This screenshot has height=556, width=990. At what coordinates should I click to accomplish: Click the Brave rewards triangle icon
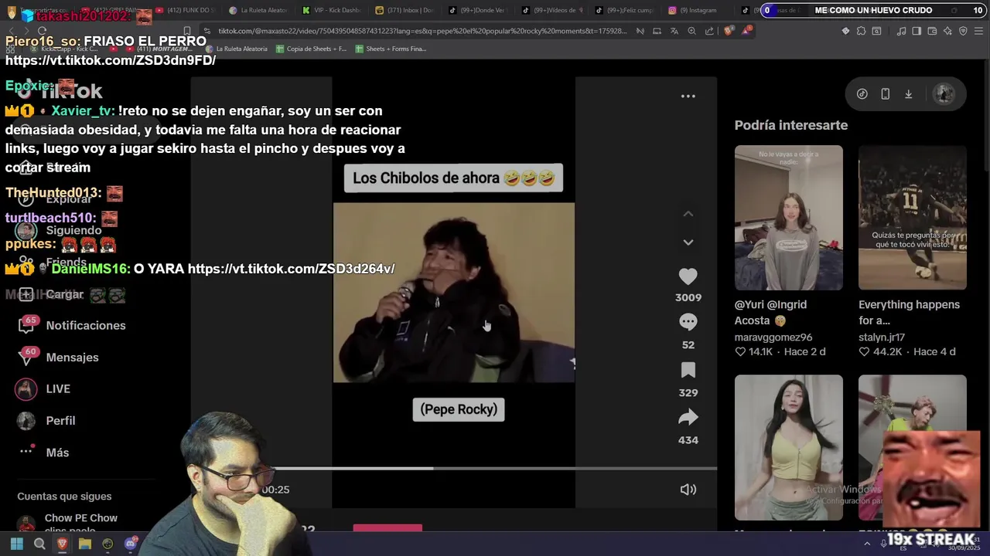coord(746,31)
